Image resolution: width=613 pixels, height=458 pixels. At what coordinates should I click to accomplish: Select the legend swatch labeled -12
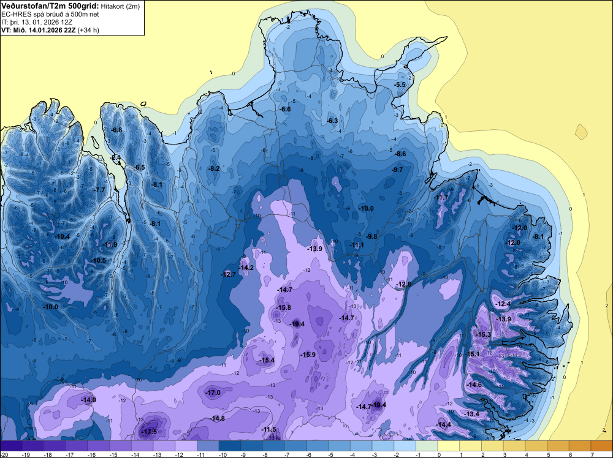pos(186,446)
